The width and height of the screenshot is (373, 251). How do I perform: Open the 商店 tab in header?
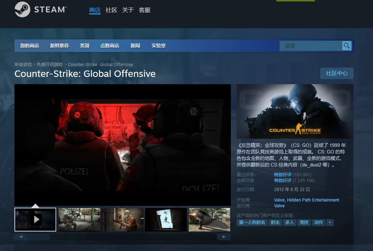[x=95, y=10]
